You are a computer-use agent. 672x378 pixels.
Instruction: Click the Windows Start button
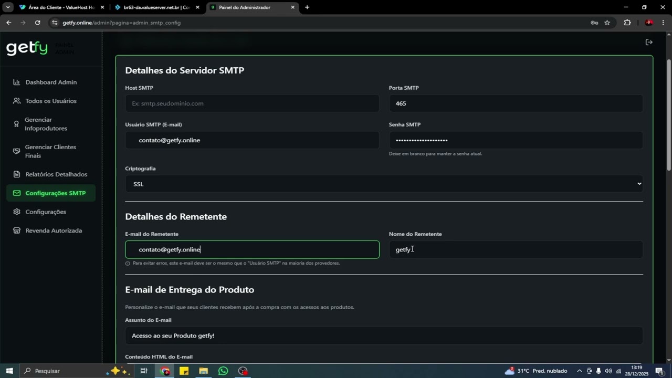[9, 371]
